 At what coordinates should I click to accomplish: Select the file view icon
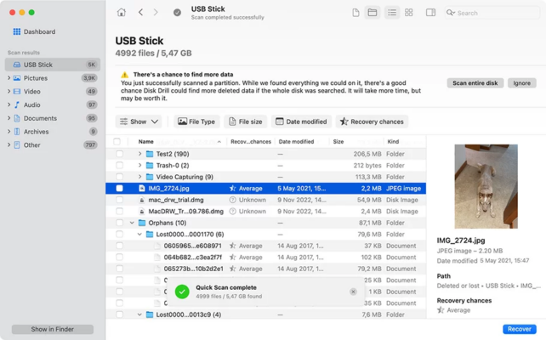click(x=355, y=13)
